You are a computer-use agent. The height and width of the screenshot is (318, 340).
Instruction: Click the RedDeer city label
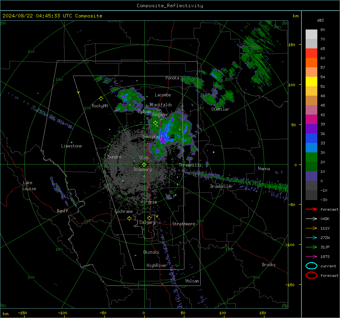click(x=160, y=115)
